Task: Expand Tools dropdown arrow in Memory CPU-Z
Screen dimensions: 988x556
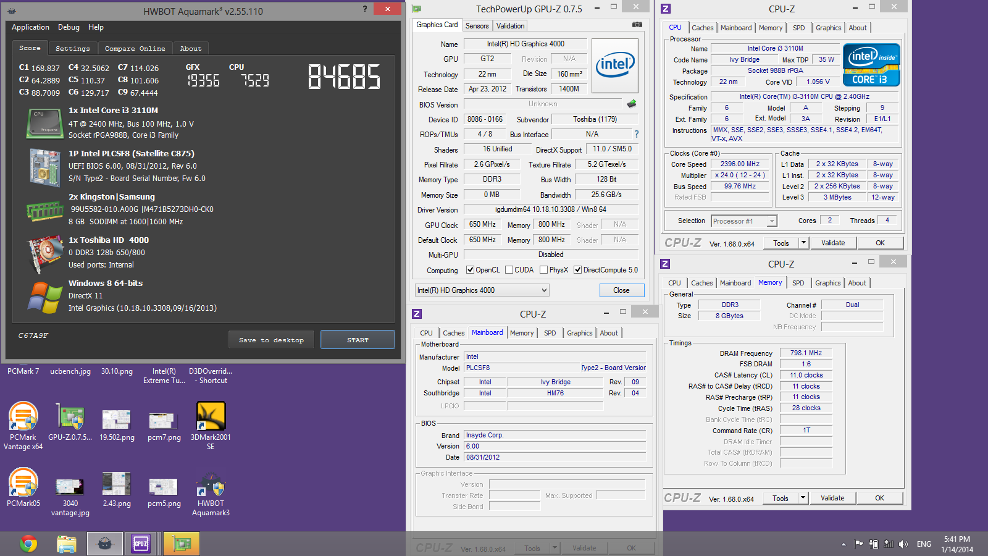Action: pyautogui.click(x=803, y=498)
